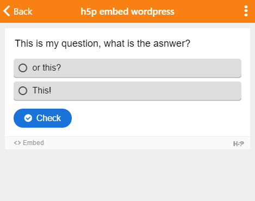Go Back using the Back text

click(23, 11)
